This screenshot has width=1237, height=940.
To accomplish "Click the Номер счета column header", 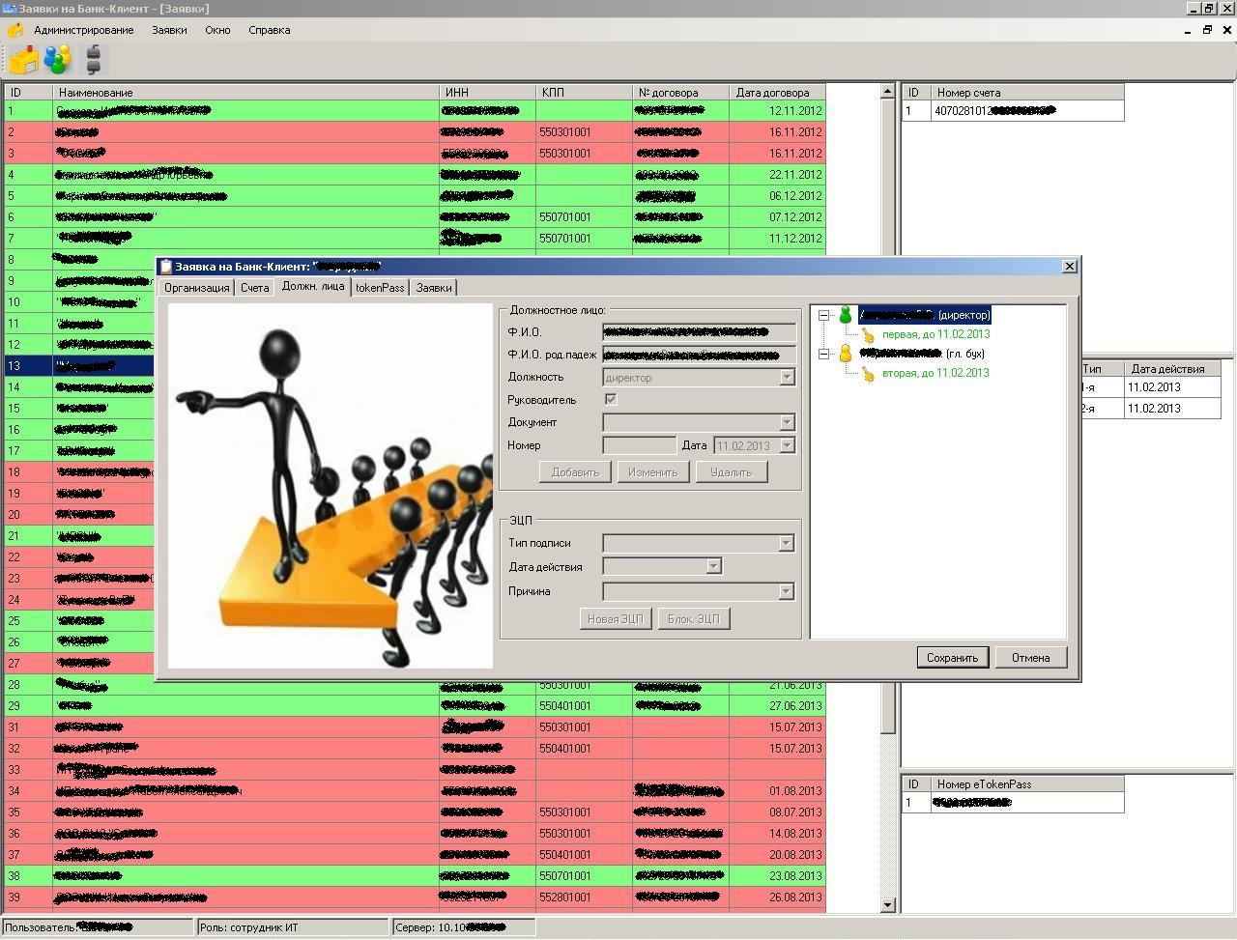I will click(x=1027, y=93).
